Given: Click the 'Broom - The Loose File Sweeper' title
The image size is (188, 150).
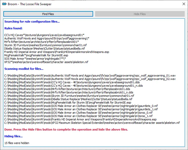Looking at the screenshot, I should (x=30, y=4).
